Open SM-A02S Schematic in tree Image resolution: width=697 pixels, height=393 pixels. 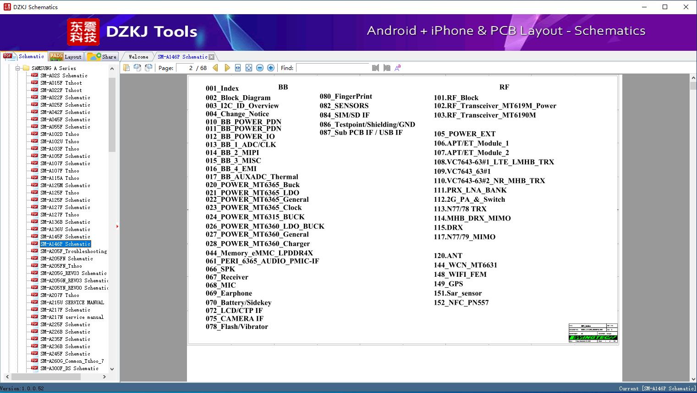point(64,75)
